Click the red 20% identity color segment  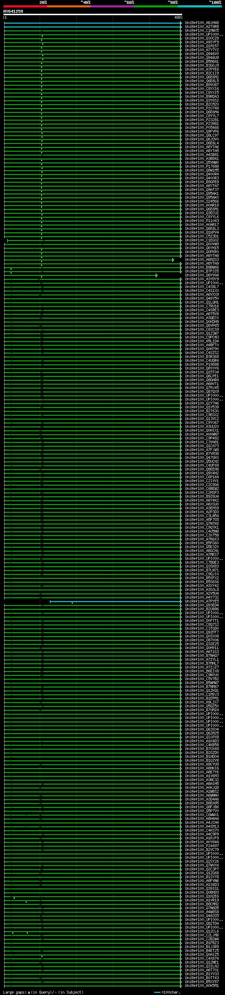click(x=25, y=6)
